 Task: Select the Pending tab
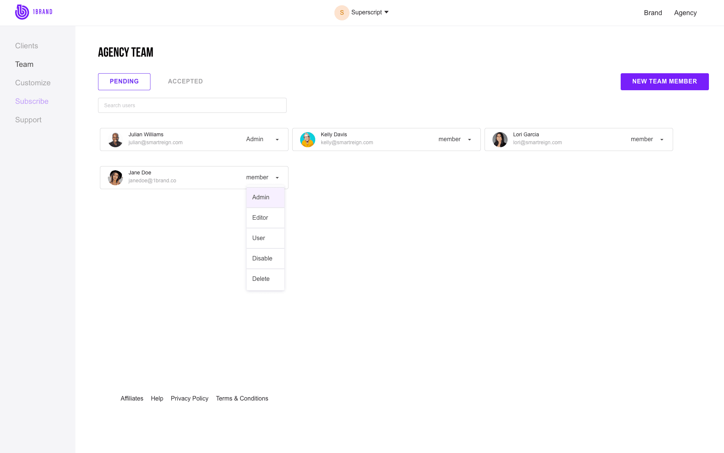click(124, 82)
